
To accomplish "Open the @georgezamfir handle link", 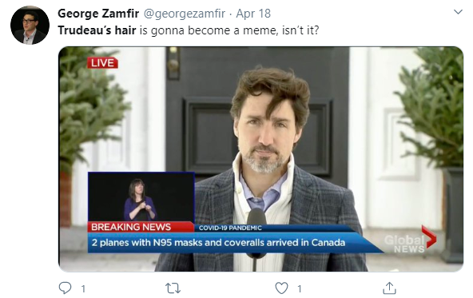I will click(185, 14).
